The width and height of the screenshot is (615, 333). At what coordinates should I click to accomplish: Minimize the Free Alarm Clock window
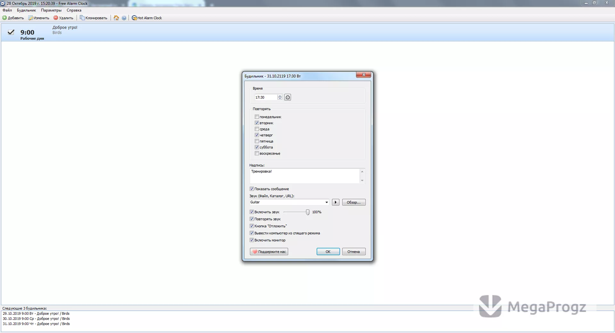click(586, 3)
